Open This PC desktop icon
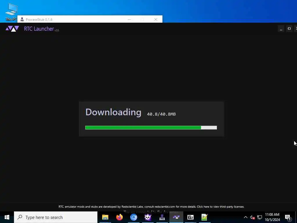Viewport: 297px width, 223px height. (x=11, y=12)
